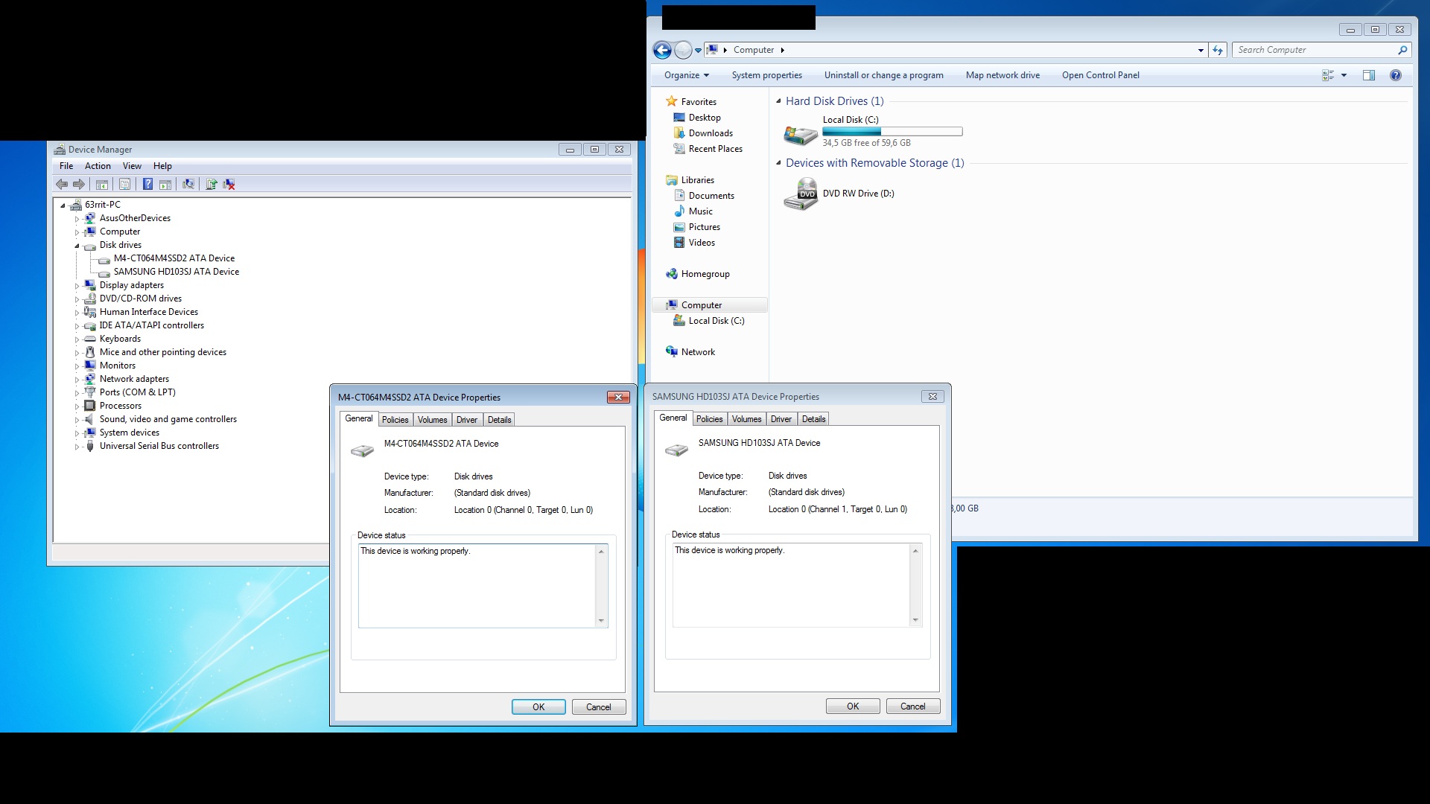This screenshot has height=804, width=1430.
Task: Open Homegroup in the navigation pane
Action: tap(705, 274)
